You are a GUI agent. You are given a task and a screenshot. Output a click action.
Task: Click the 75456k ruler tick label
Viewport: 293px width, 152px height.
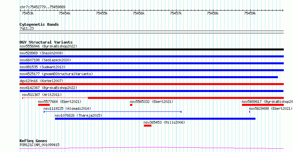point(139,13)
